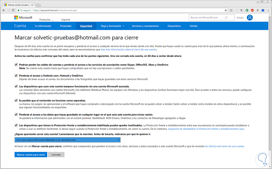Click the stacked squares extension icon
The width and height of the screenshot is (272, 169).
[258, 10]
